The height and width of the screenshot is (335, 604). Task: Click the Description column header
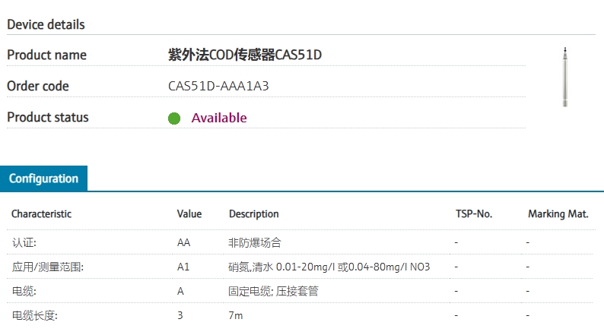point(254,214)
